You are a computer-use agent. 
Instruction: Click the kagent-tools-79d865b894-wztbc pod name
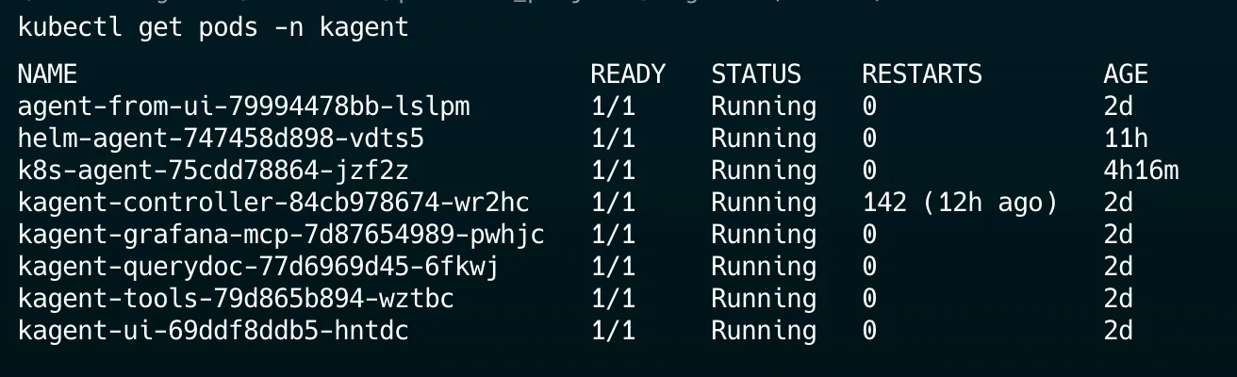coord(236,299)
